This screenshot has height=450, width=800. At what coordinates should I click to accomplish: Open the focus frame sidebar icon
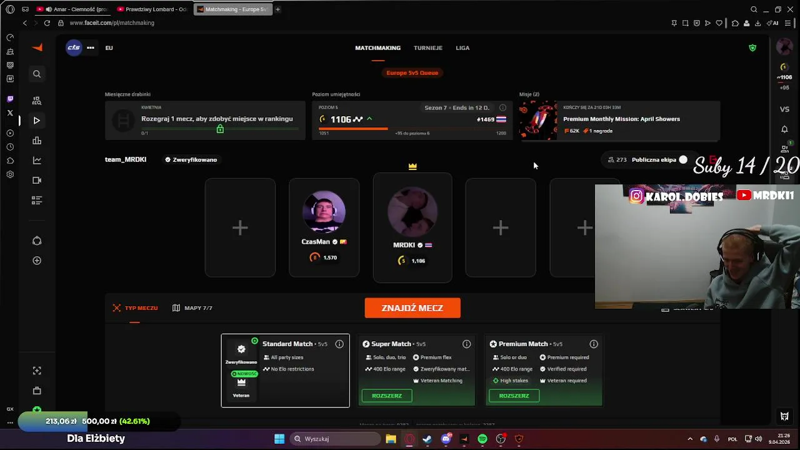point(37,371)
